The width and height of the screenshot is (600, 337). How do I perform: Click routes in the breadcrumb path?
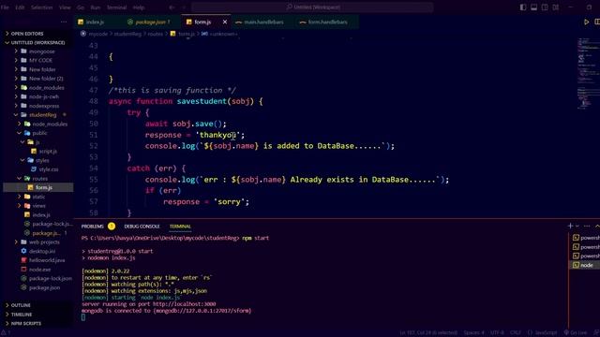coord(155,34)
